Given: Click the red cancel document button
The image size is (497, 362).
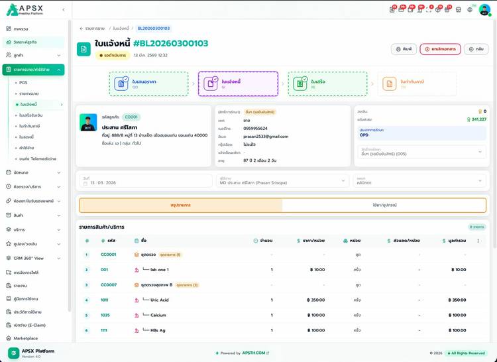Looking at the screenshot, I should [440, 49].
